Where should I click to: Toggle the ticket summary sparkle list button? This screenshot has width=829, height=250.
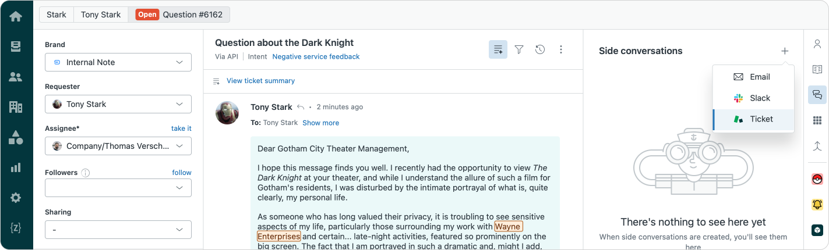tap(498, 49)
